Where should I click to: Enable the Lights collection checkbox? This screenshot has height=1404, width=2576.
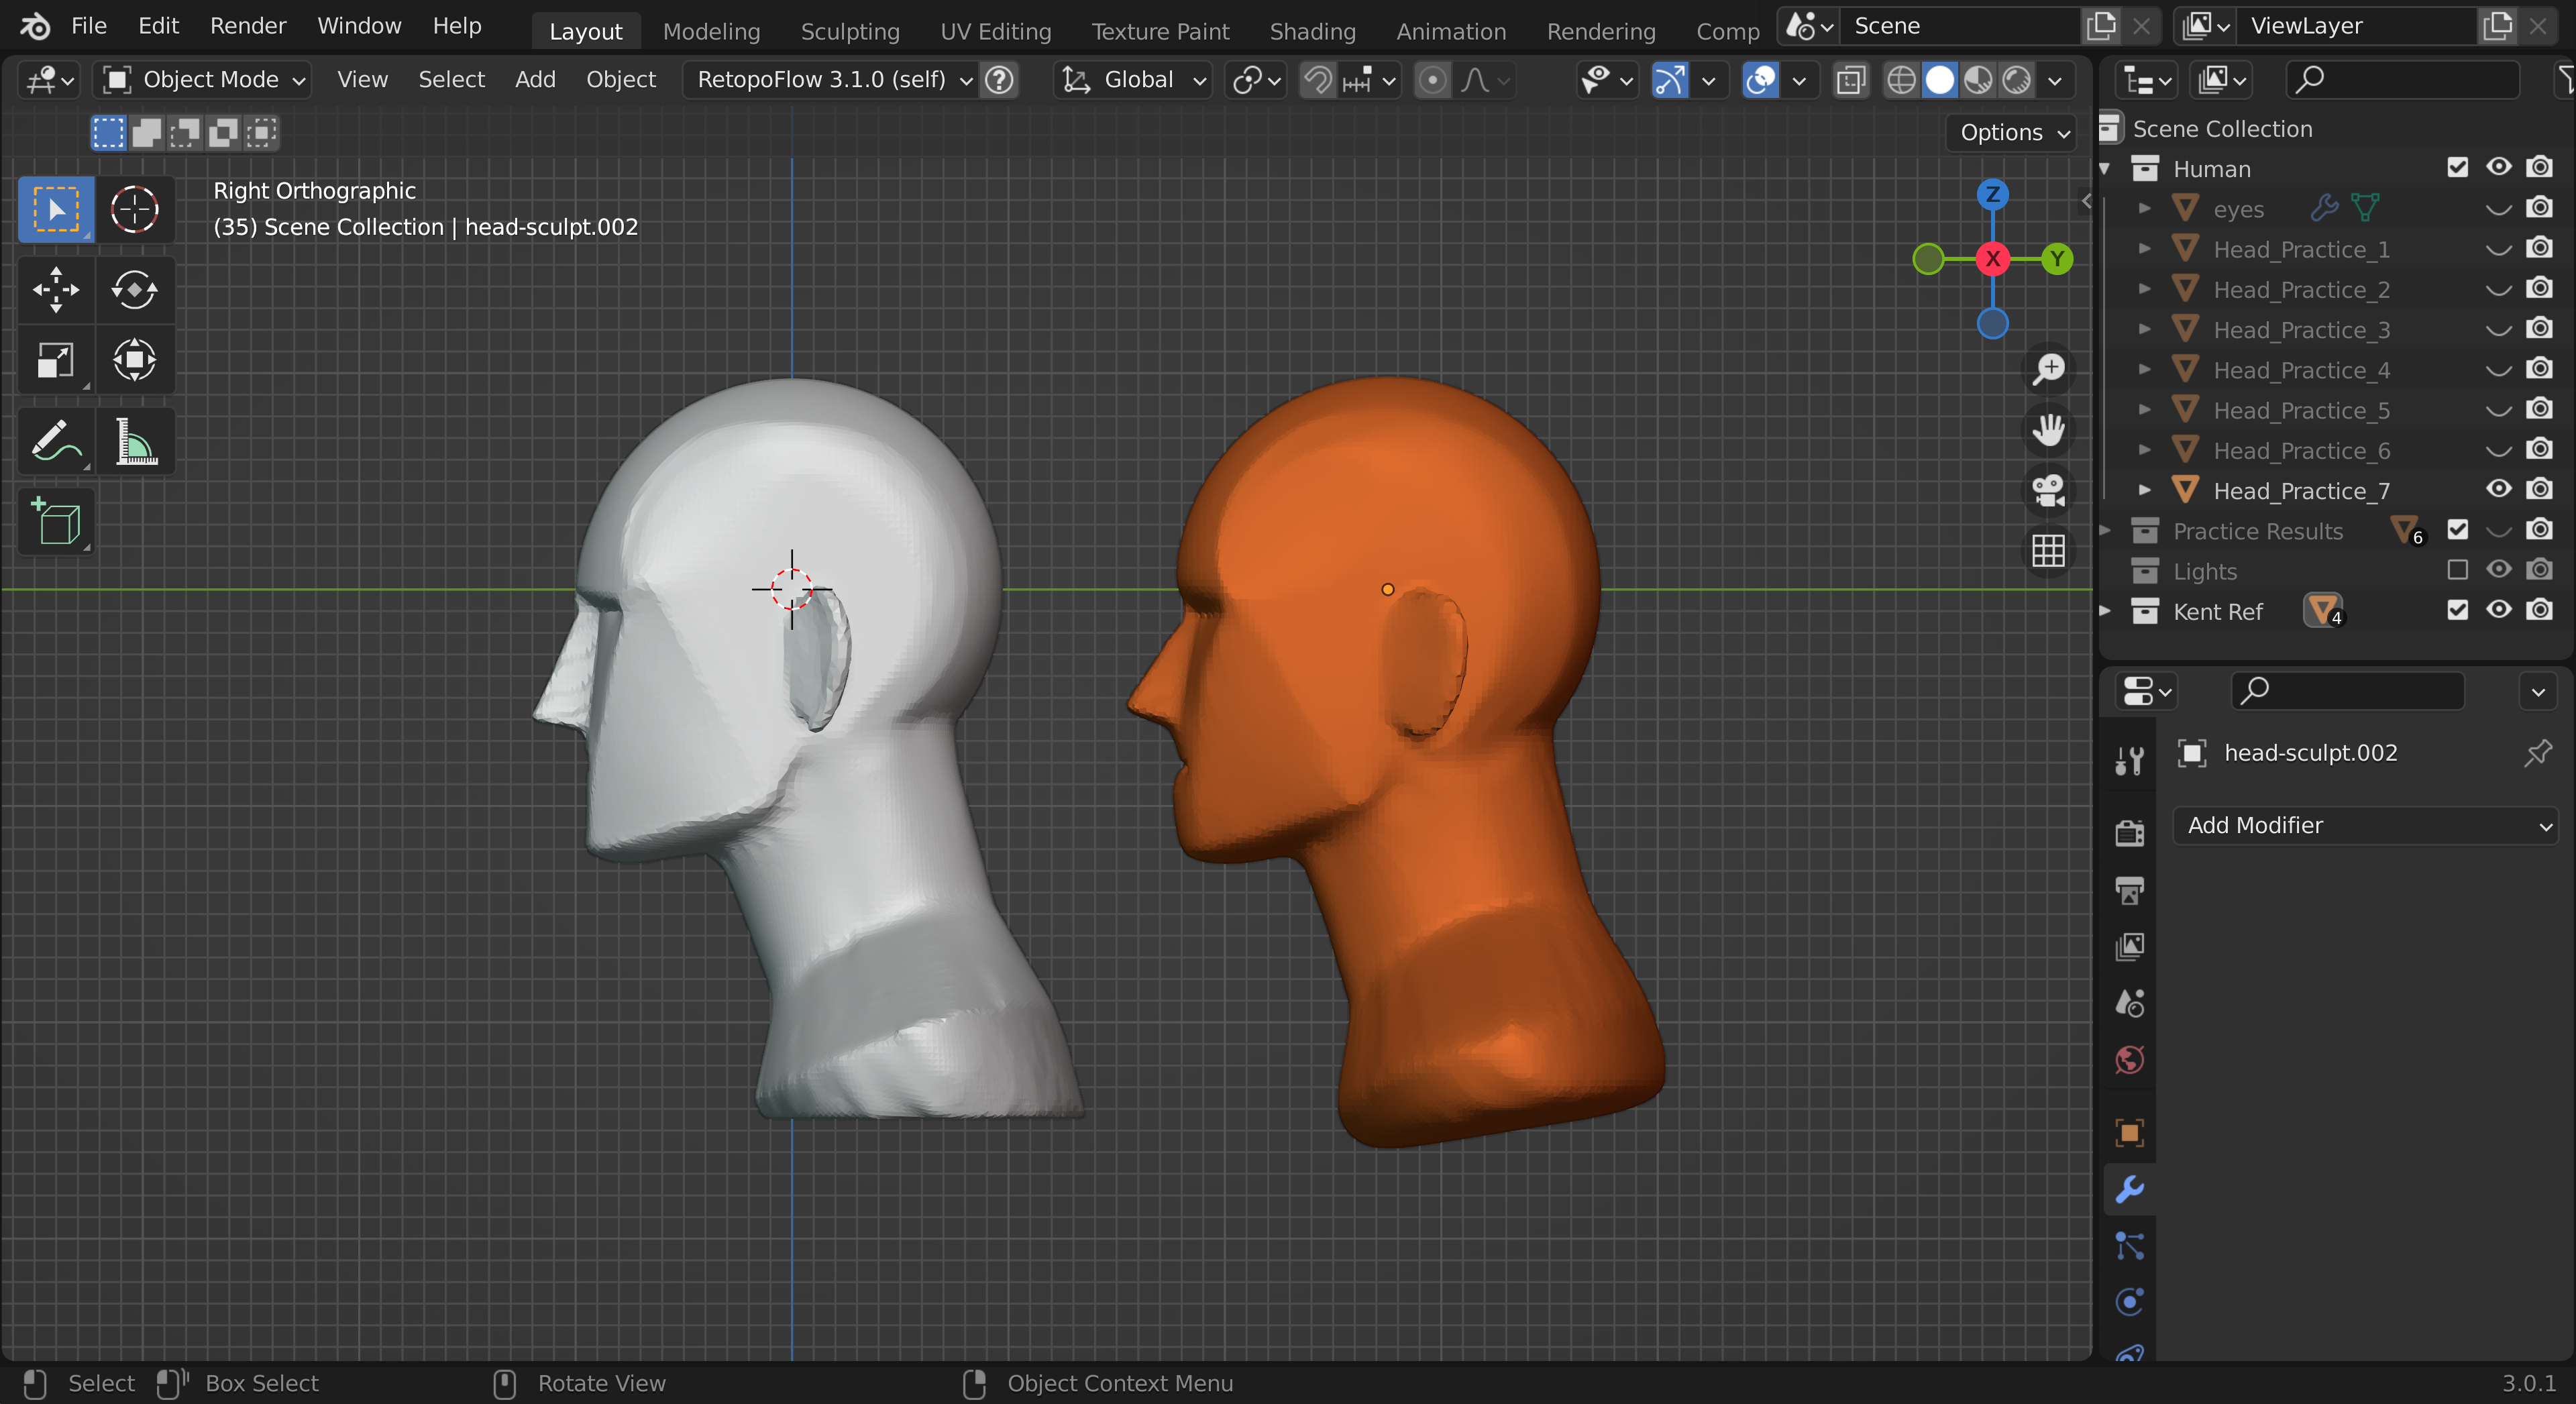click(x=2457, y=570)
